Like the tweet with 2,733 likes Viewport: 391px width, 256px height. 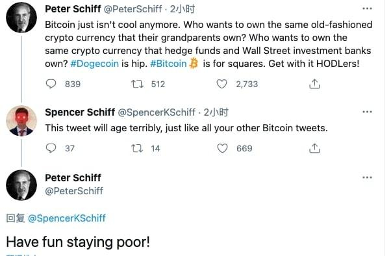click(221, 84)
